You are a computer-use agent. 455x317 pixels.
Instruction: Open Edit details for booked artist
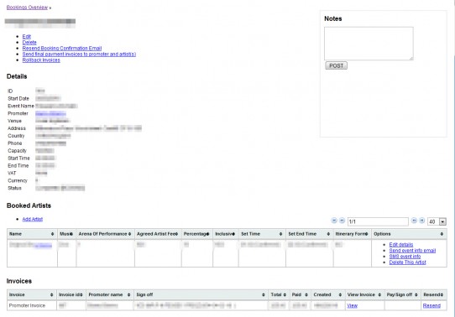401,245
